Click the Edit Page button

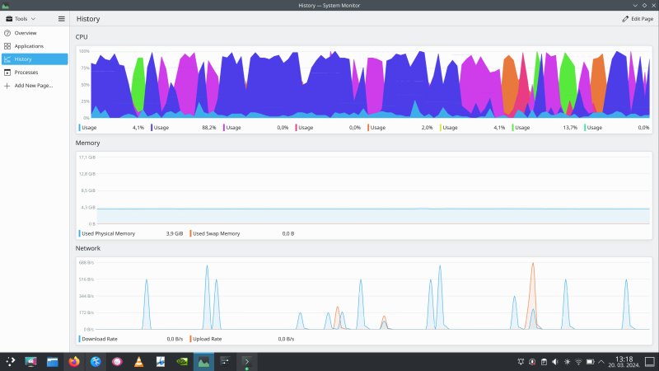click(638, 18)
